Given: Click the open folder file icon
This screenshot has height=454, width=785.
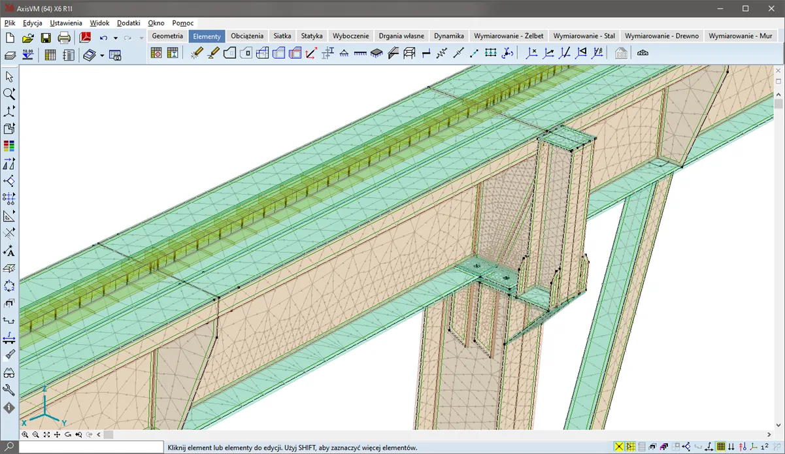Looking at the screenshot, I should tap(27, 38).
